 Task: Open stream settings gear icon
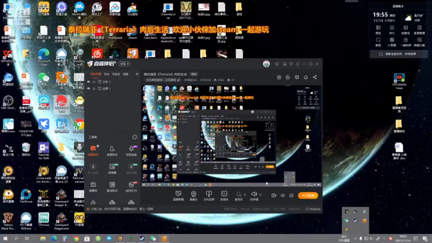292,195
